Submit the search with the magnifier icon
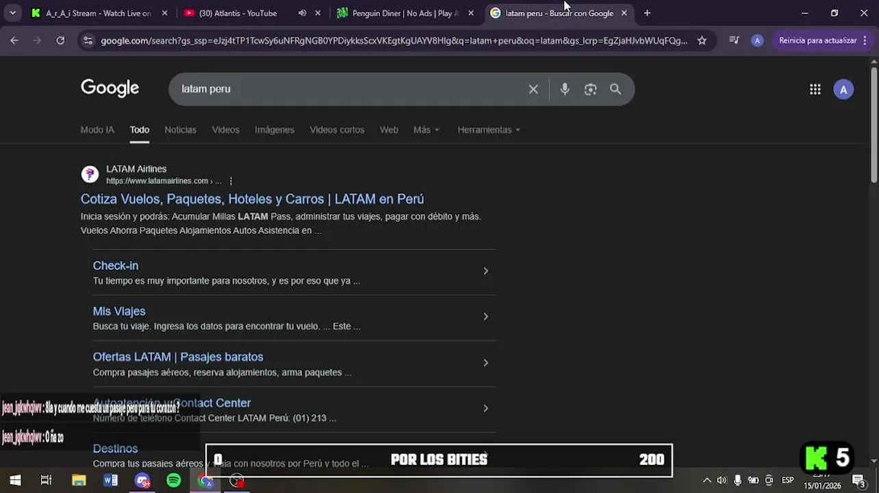 click(615, 89)
